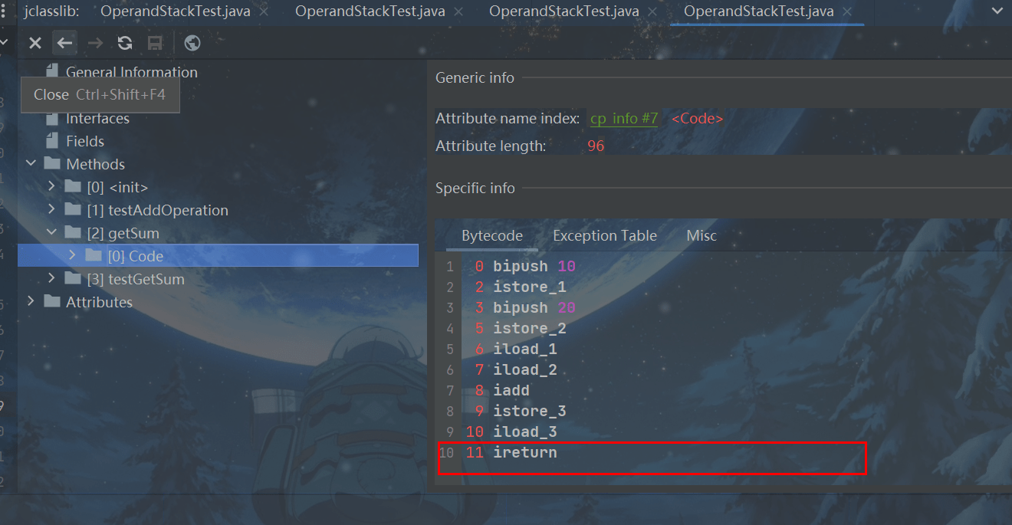Close the active underlined OperandStackTest.java tab
Viewport: 1012px width, 525px height.
pos(847,12)
